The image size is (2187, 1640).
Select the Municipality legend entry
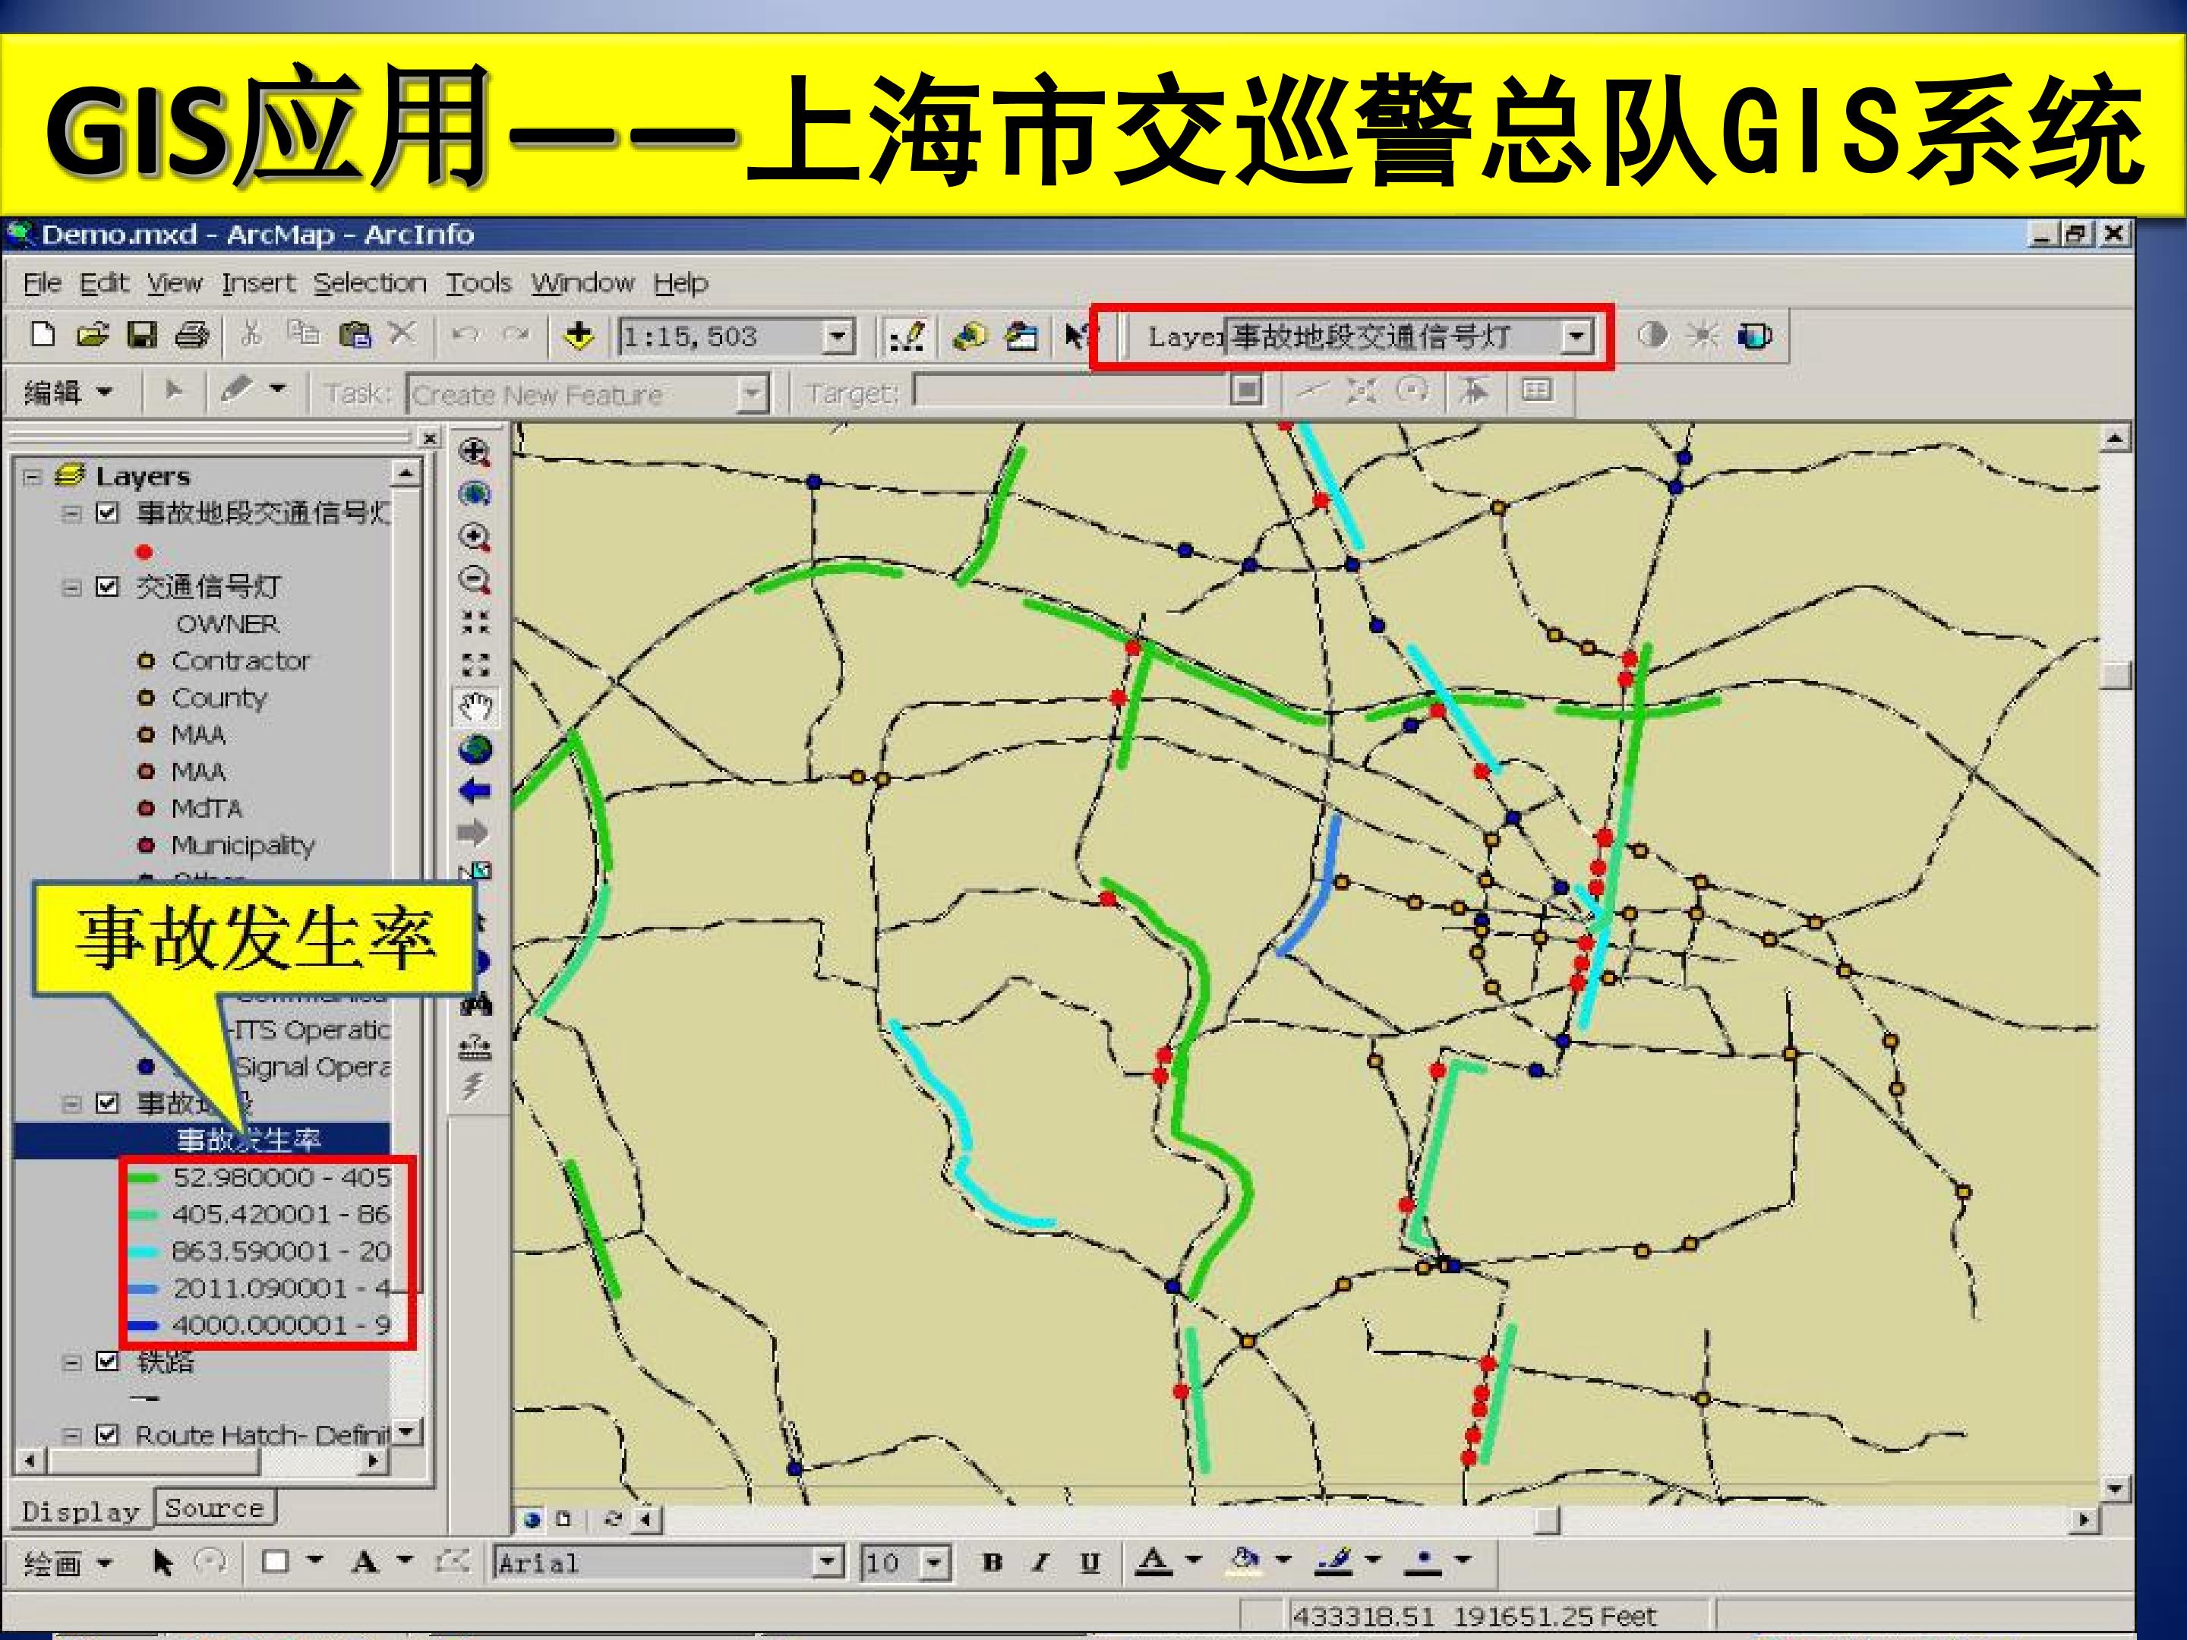(242, 847)
